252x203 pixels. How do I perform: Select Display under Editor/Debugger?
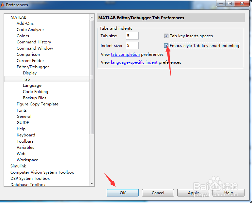[x=30, y=73]
